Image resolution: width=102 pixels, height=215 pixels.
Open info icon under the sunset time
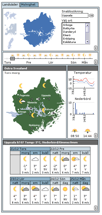[96, 136]
